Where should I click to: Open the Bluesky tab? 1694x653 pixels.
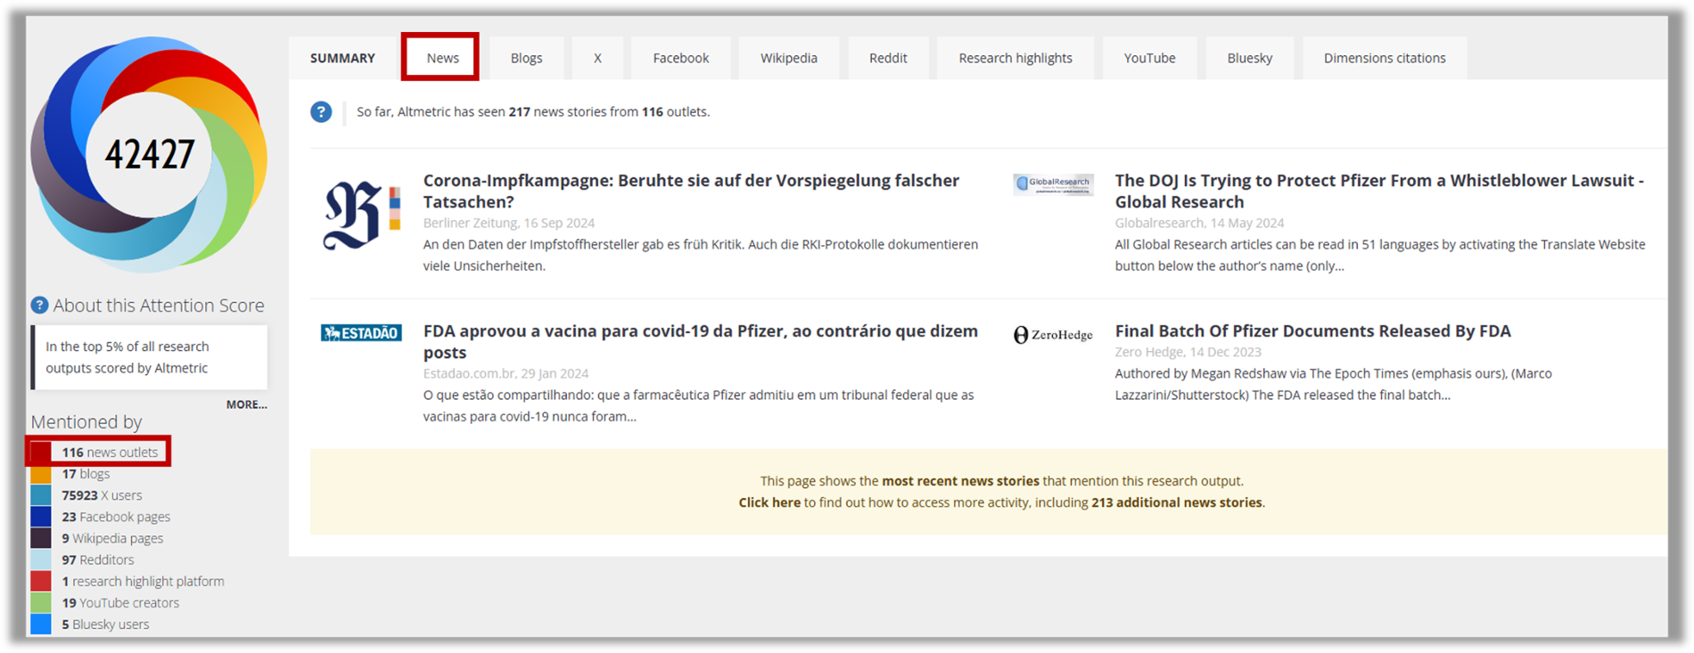(1249, 58)
